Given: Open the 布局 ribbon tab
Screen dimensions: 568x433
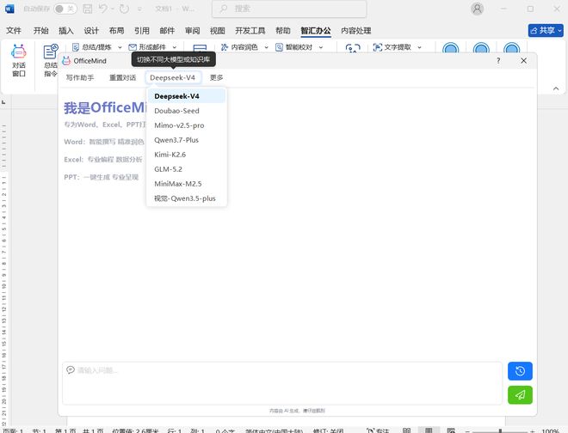Looking at the screenshot, I should coord(117,31).
